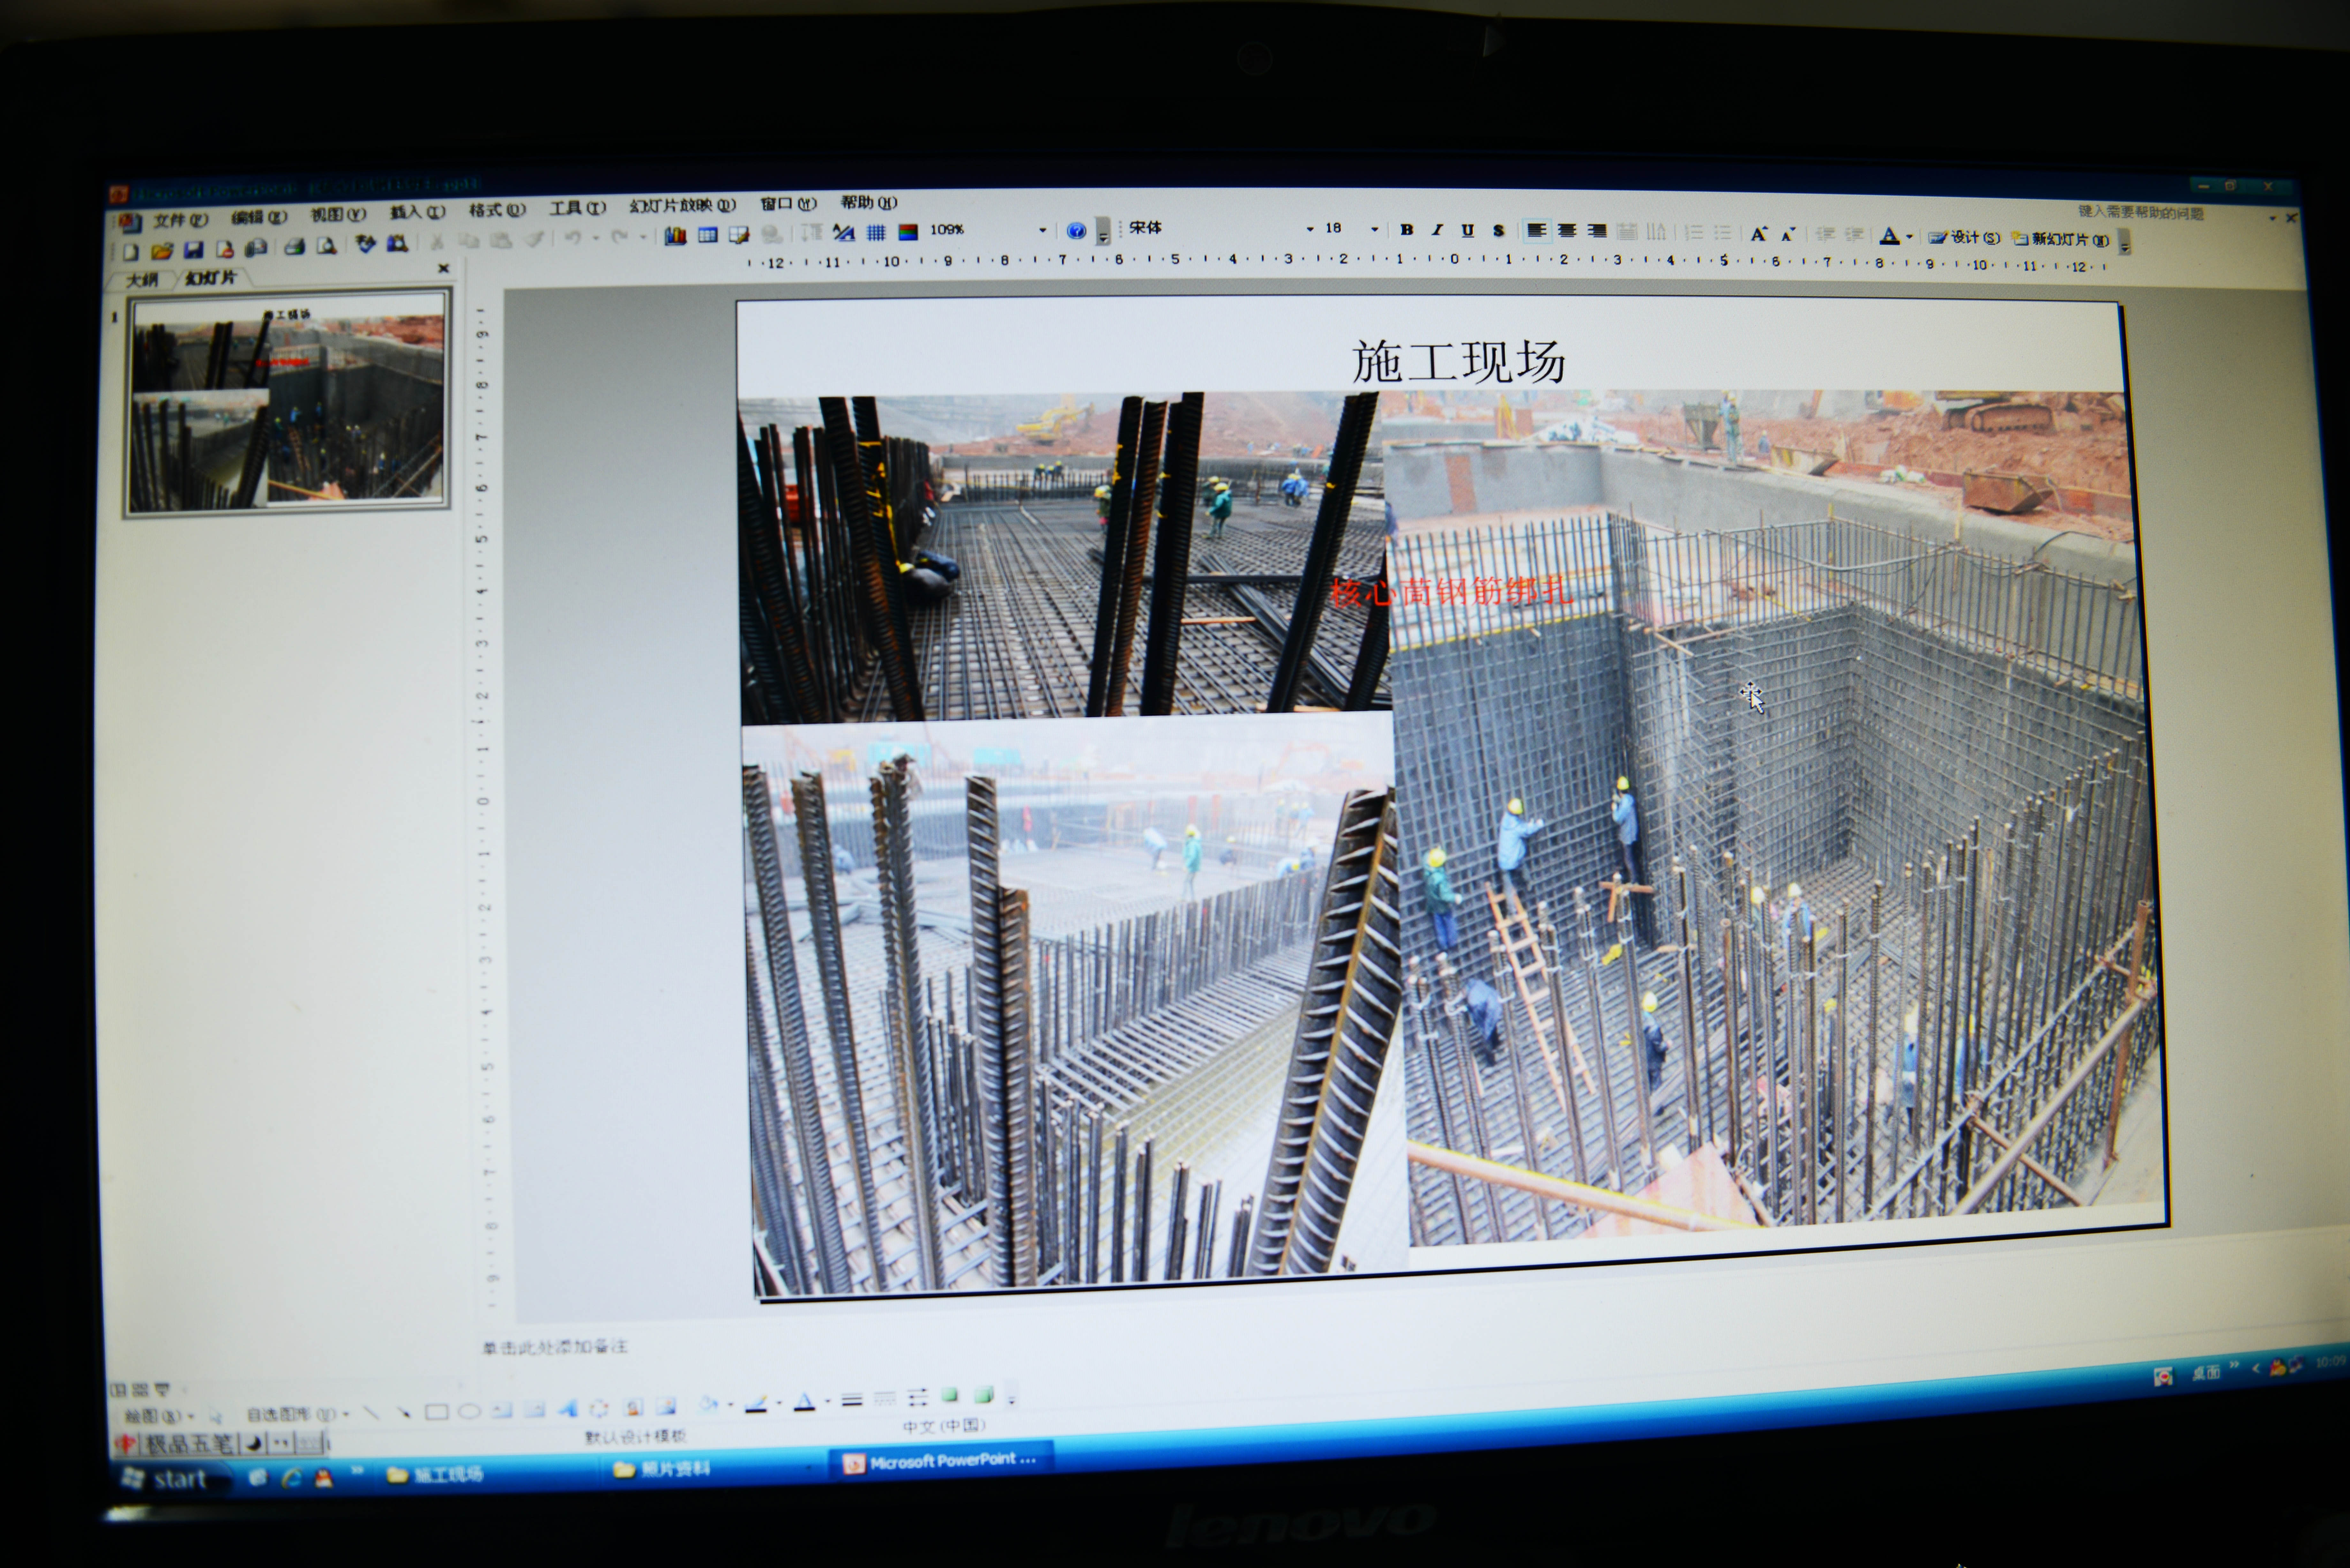Open the font color dropdown arrow
Image resolution: width=2350 pixels, height=1568 pixels.
tap(1909, 237)
